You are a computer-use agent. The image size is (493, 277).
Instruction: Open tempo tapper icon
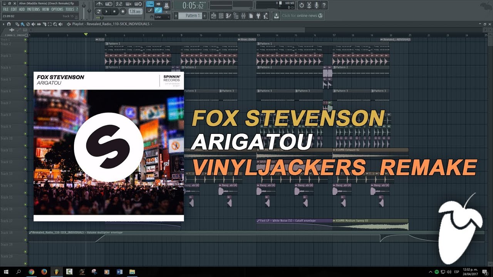pos(265,16)
